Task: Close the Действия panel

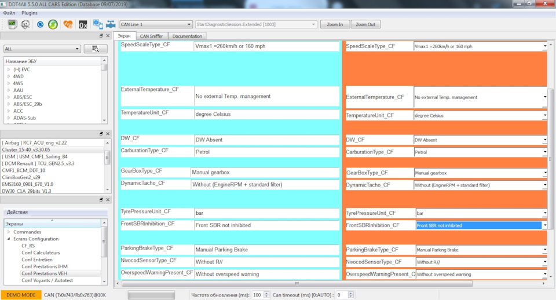Action: pyautogui.click(x=108, y=200)
